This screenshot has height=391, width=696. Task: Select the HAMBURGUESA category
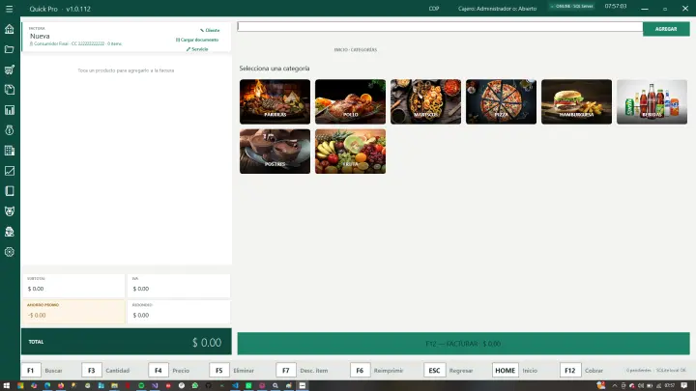pos(576,101)
